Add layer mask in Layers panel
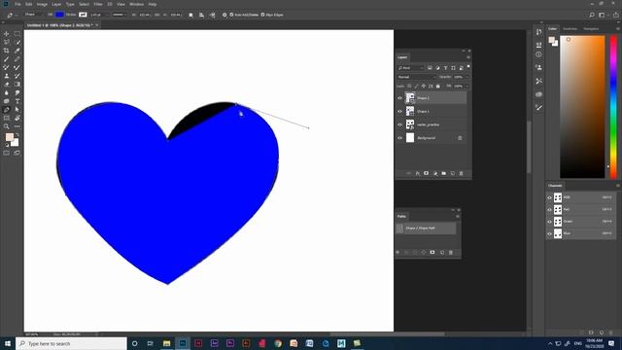Screen dimensions: 622x350 coord(426,173)
